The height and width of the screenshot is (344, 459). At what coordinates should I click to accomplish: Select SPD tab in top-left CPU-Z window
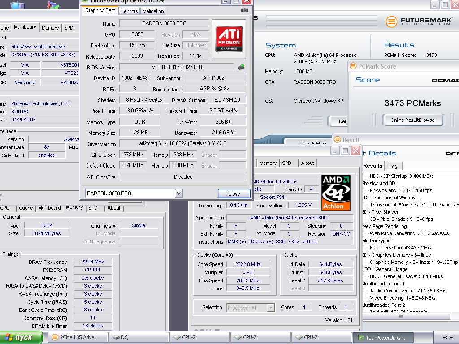pyautogui.click(x=69, y=28)
